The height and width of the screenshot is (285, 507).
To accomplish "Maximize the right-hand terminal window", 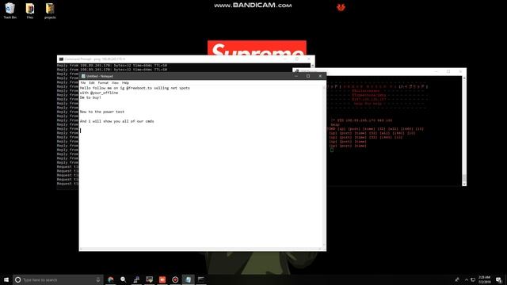I will click(448, 71).
